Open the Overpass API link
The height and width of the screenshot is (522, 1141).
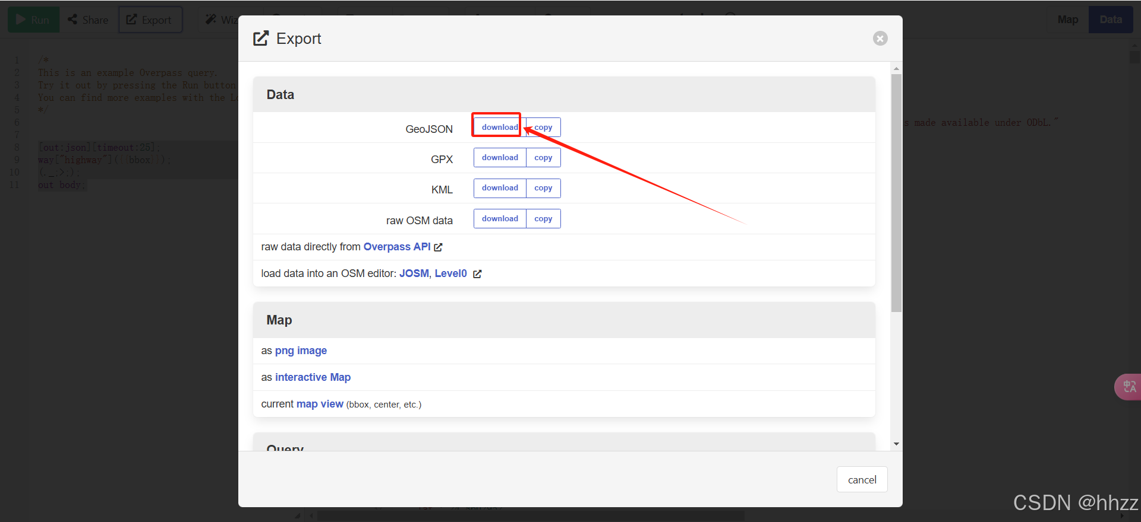pyautogui.click(x=397, y=247)
